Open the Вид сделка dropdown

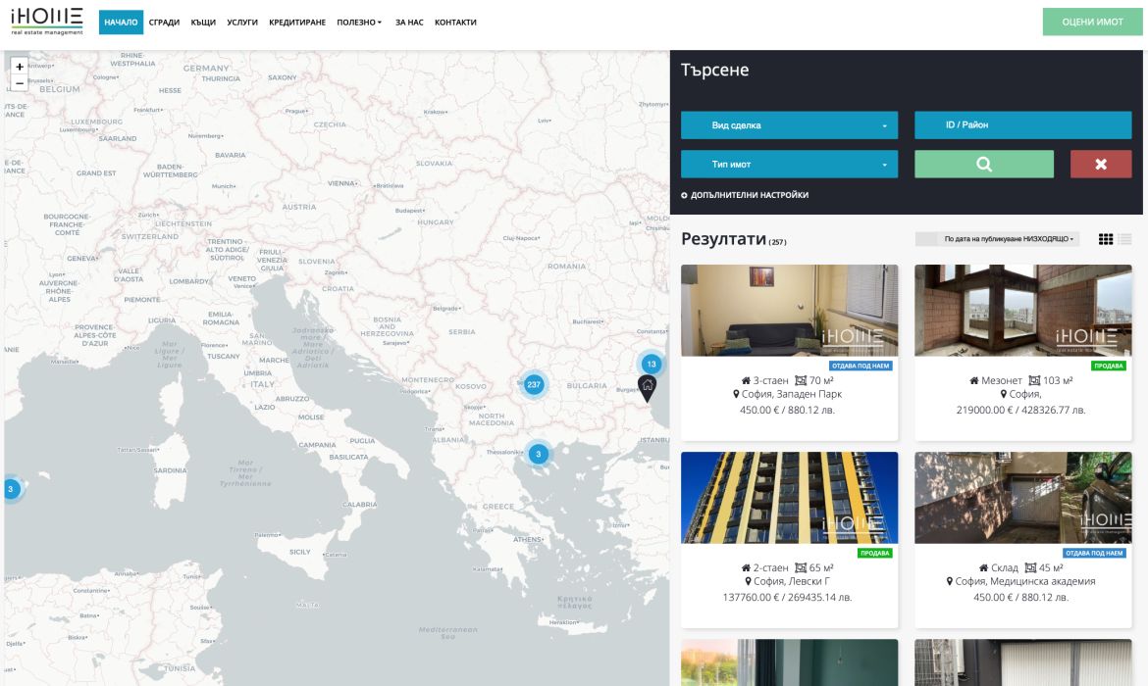pos(789,125)
